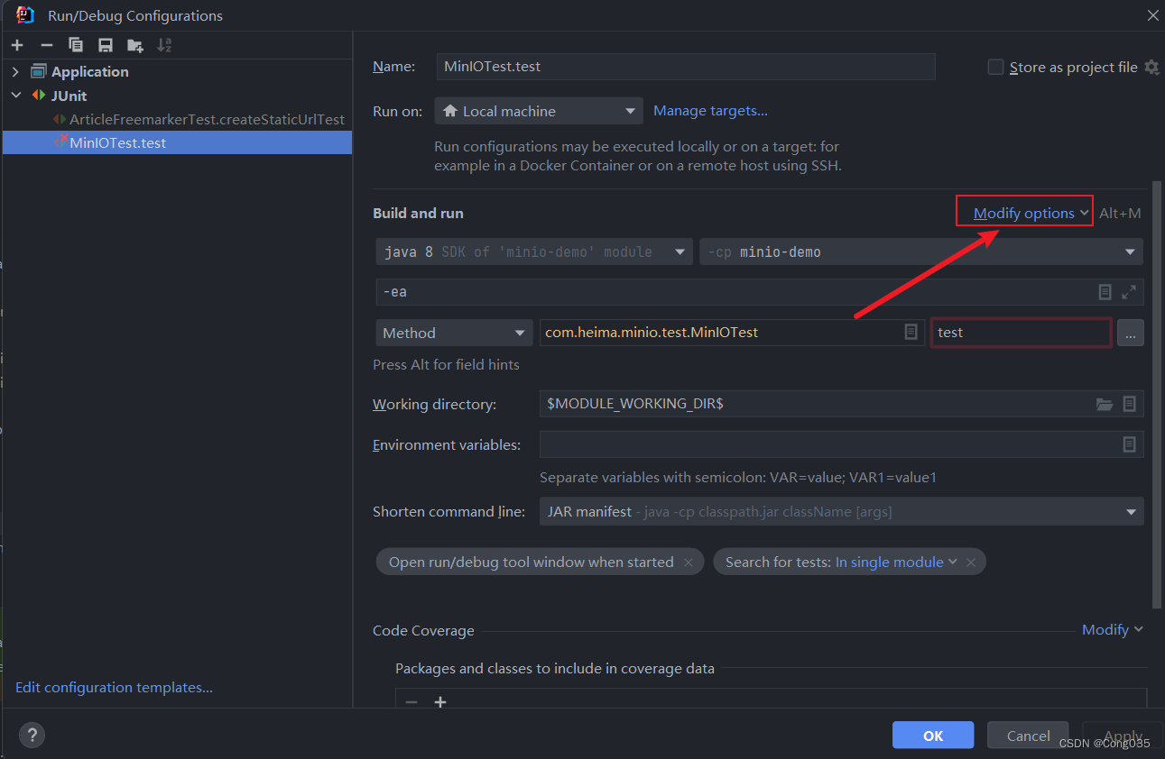
Task: Expand the VM options field
Action: 1128,291
